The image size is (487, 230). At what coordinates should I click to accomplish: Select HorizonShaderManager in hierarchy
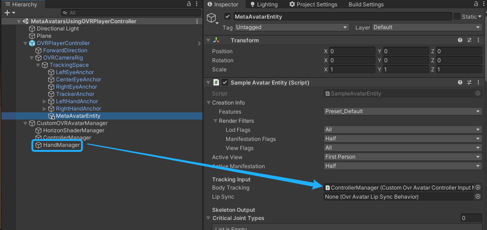click(74, 130)
